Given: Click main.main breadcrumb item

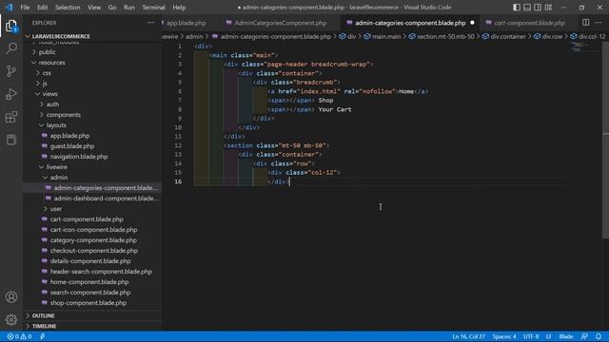Looking at the screenshot, I should 386,36.
